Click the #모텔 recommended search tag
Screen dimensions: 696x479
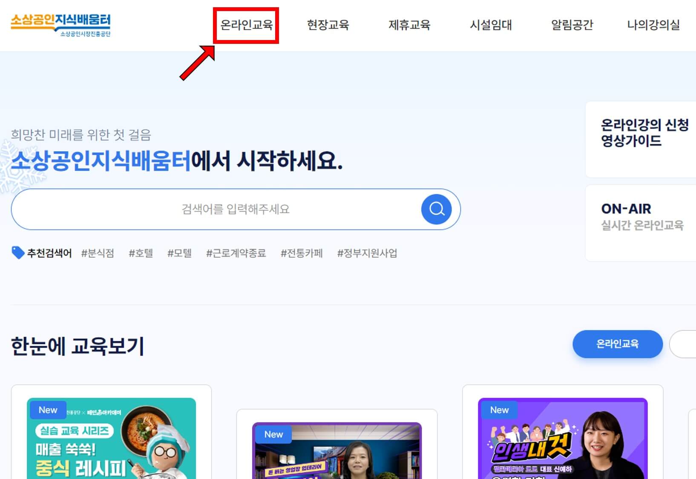[179, 253]
